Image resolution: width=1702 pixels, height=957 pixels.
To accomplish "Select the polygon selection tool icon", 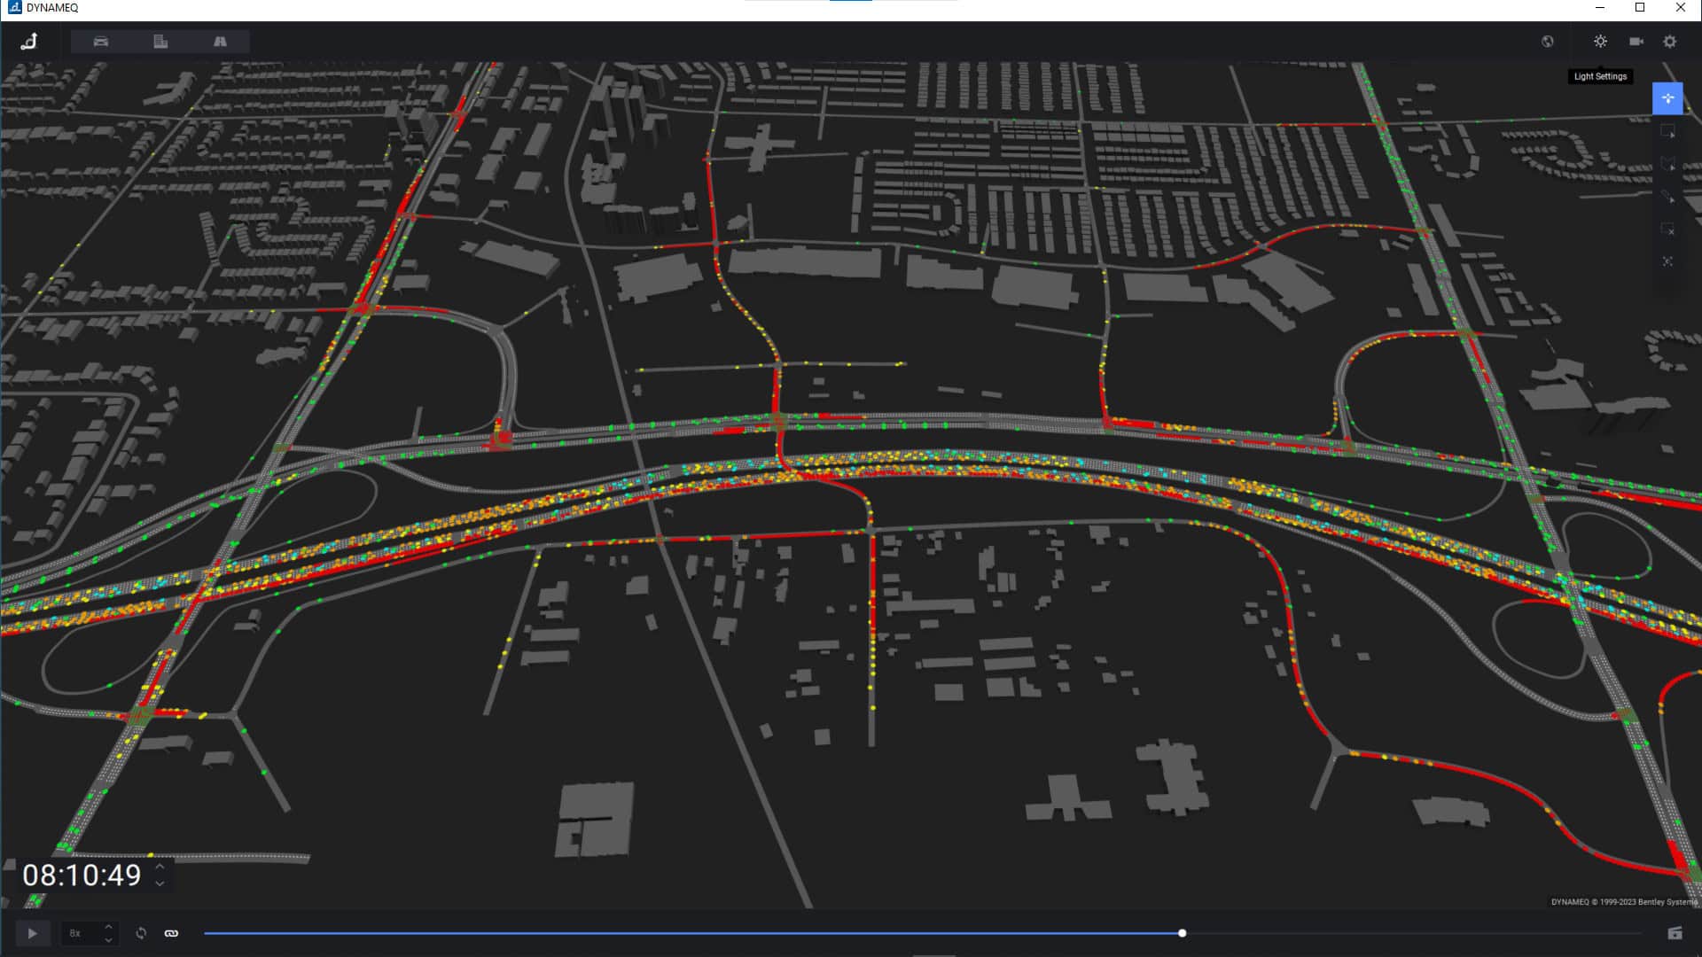I will [1667, 165].
